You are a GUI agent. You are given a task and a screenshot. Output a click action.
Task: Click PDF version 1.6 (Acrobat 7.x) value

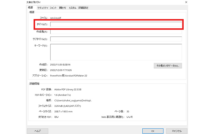pyautogui.click(x=62, y=95)
